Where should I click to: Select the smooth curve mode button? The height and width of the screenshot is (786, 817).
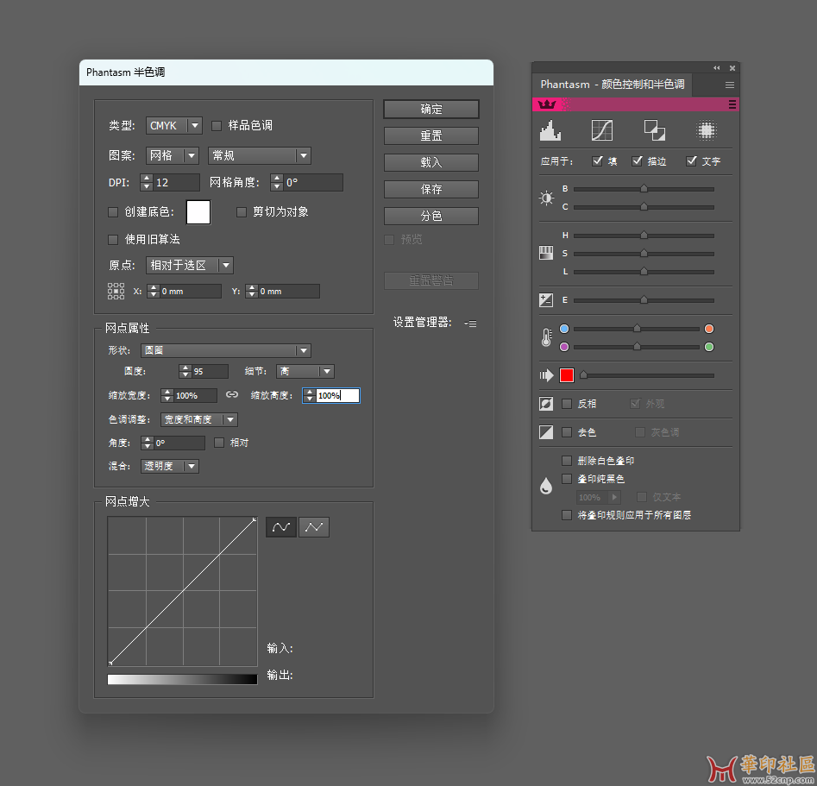pyautogui.click(x=281, y=527)
